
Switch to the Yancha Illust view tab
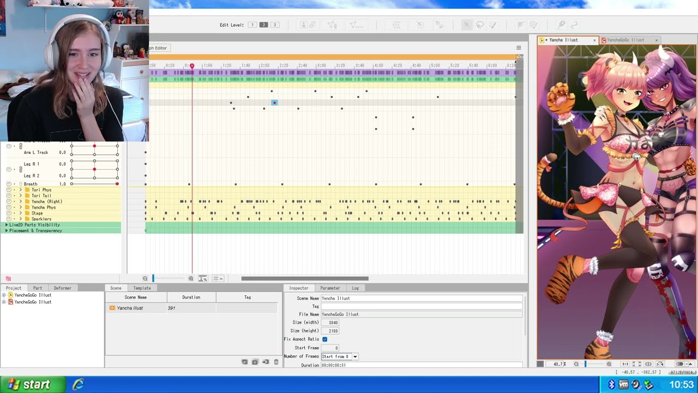pos(568,40)
